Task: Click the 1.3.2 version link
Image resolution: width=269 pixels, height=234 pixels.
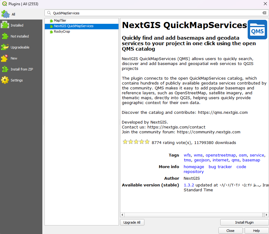Action: click(x=189, y=185)
